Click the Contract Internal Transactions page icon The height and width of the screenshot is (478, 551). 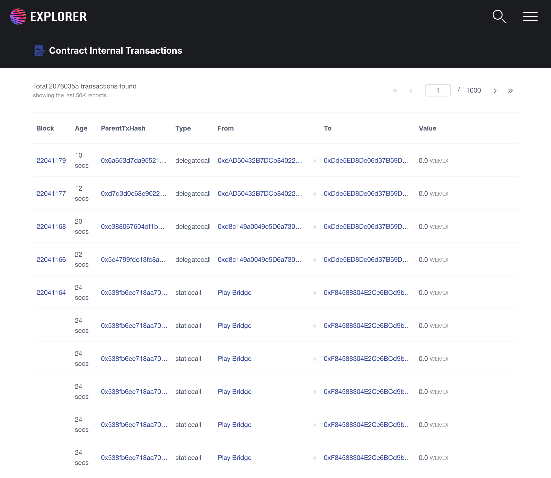point(39,51)
